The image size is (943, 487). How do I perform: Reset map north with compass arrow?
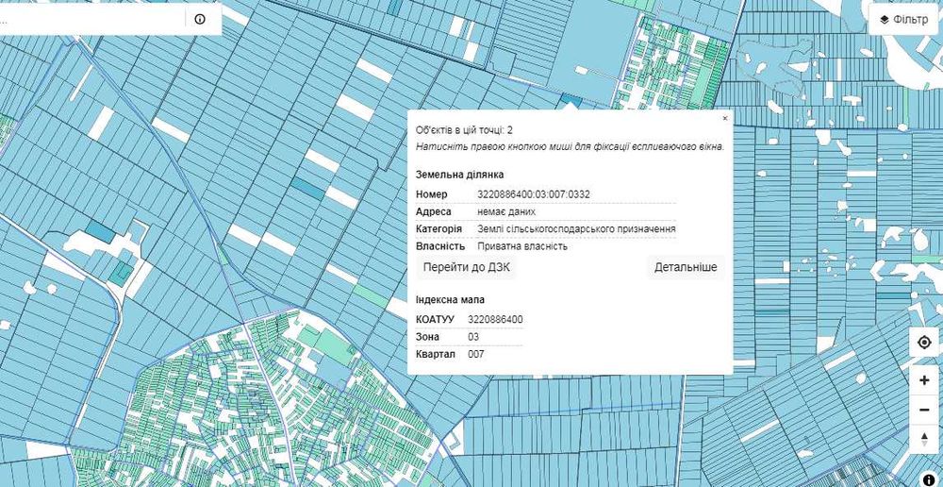[x=924, y=439]
